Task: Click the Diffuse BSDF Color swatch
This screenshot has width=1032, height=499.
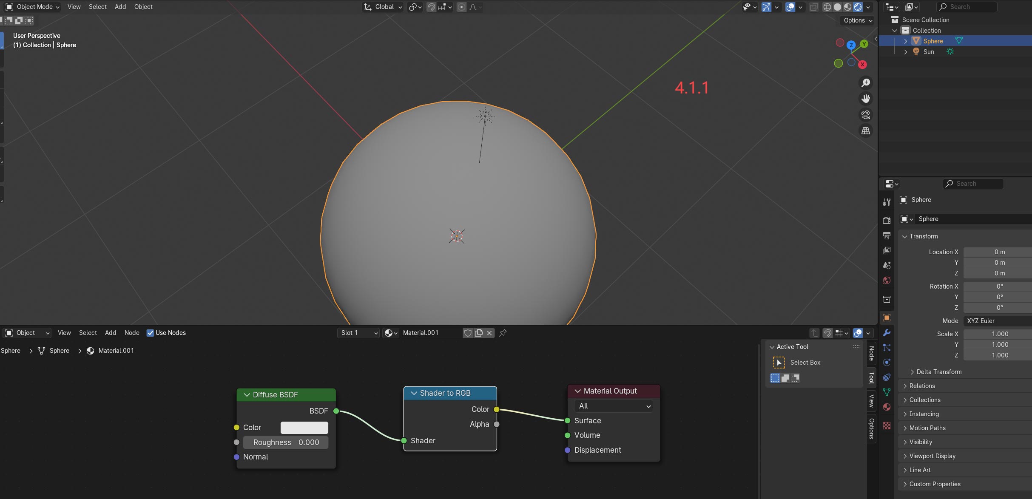Action: pos(304,428)
